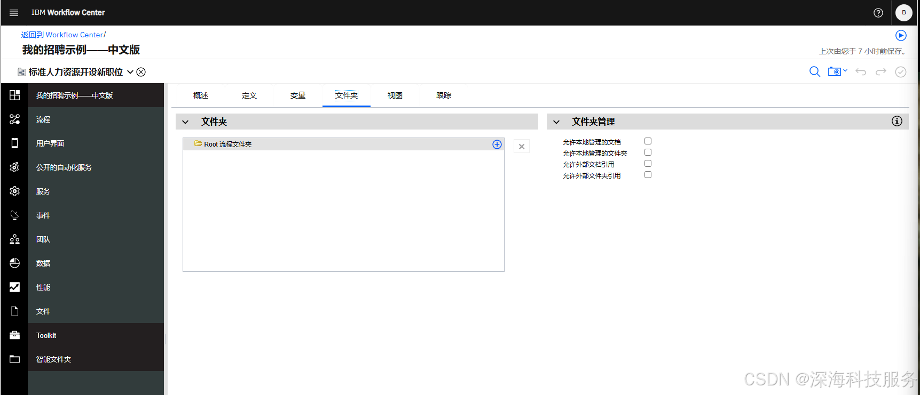Click the 文件 document icon in sidebar
The width and height of the screenshot is (920, 395).
[x=14, y=311]
